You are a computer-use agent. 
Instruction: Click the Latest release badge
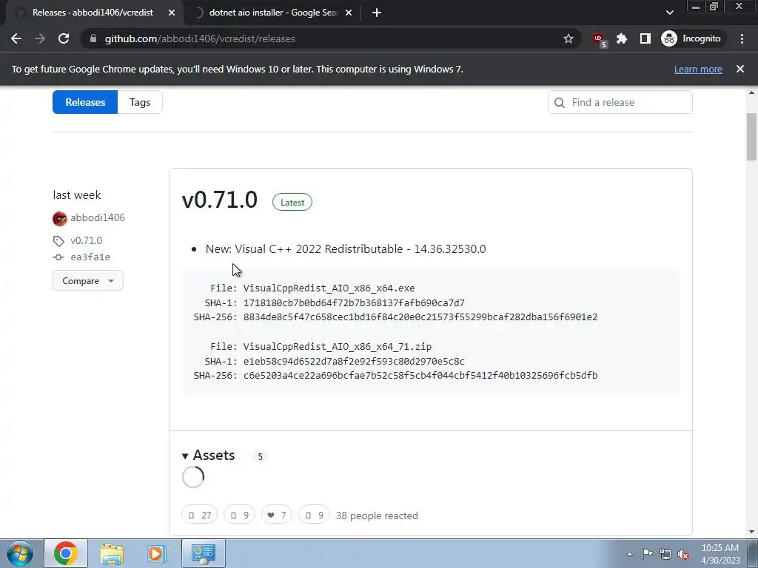coord(292,203)
